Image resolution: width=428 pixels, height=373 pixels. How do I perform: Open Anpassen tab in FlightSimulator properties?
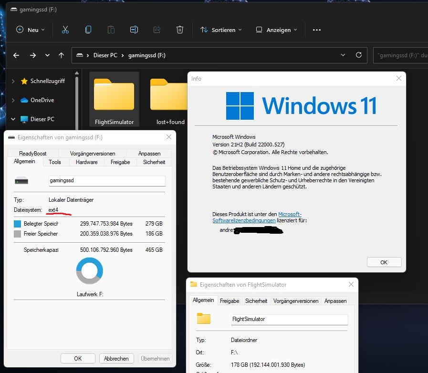pos(335,300)
